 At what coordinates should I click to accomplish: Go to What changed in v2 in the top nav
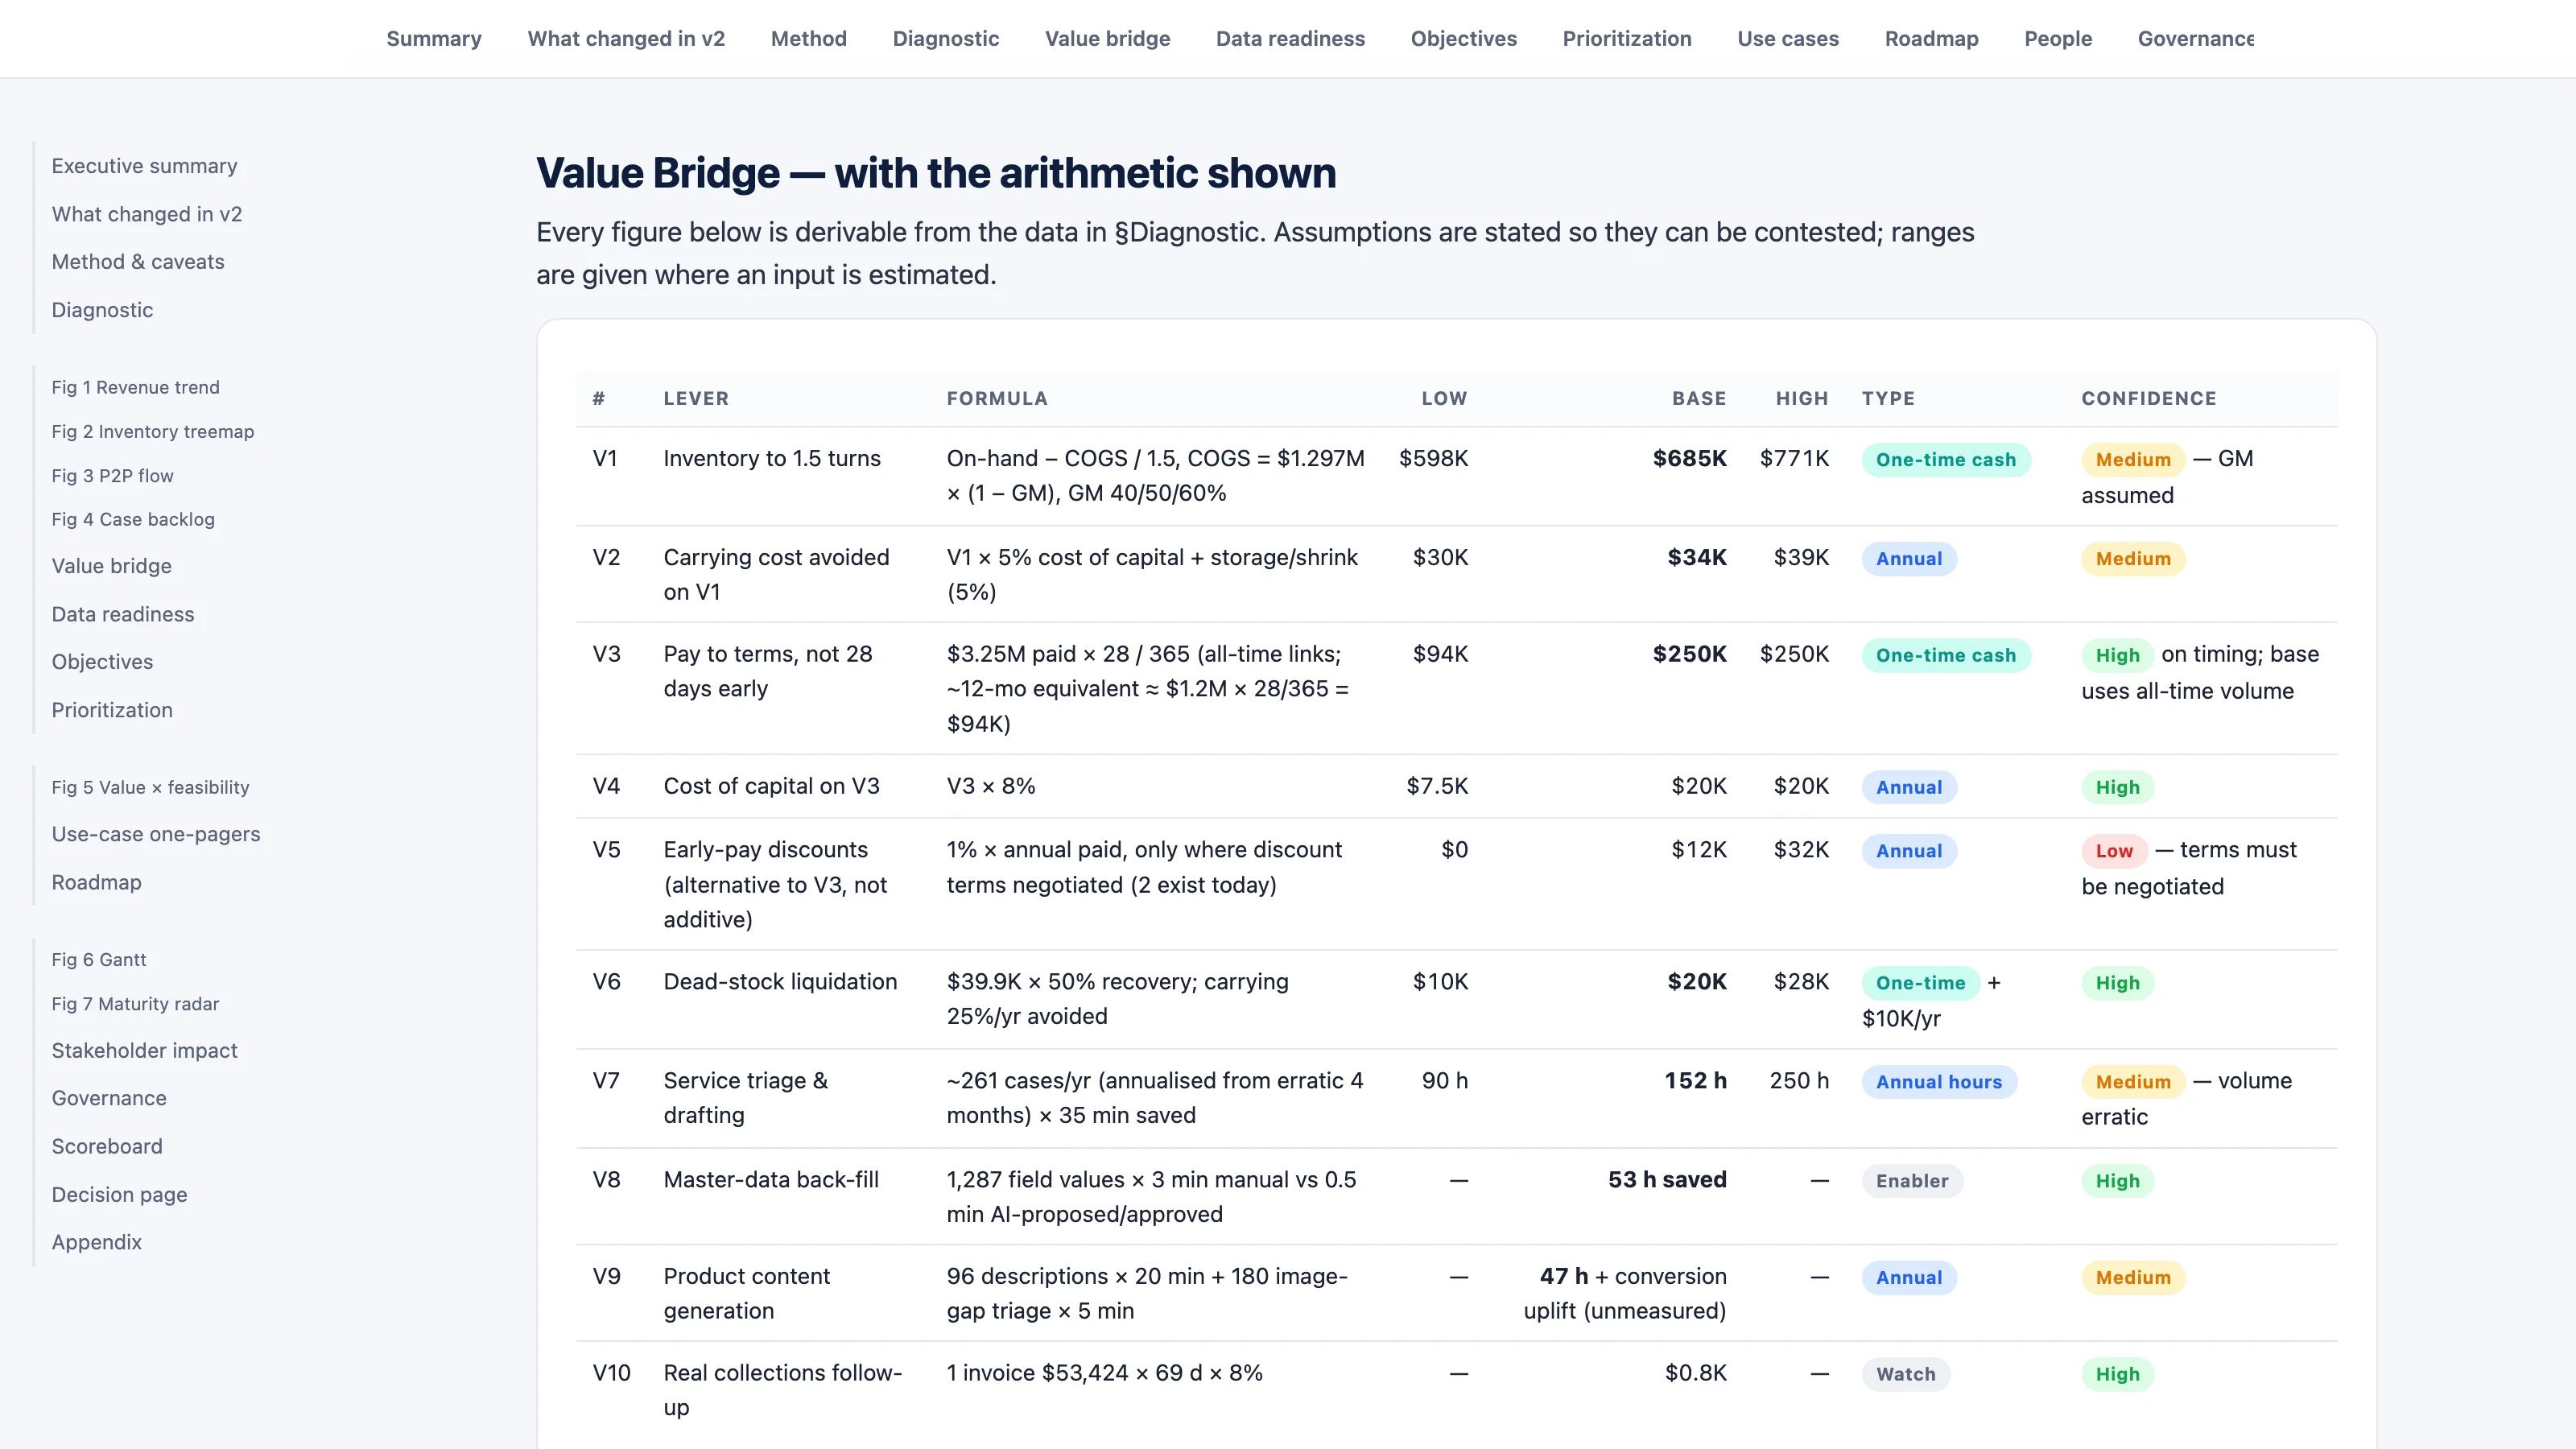(626, 38)
